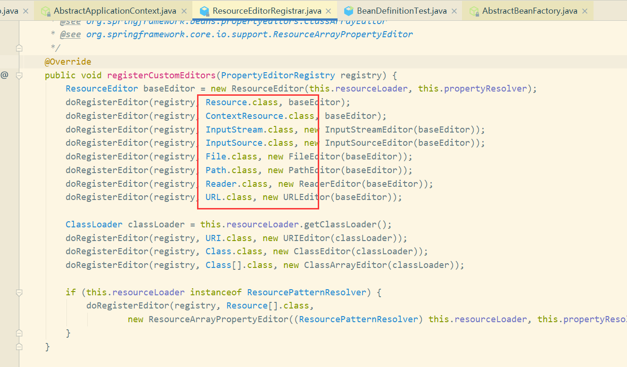
Task: Click the override gutter icon beside registerCustomEditors
Action: (4, 75)
